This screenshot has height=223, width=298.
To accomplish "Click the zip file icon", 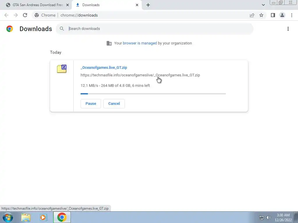I will point(62,69).
